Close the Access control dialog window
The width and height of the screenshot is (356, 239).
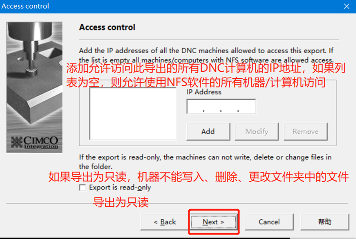(347, 6)
